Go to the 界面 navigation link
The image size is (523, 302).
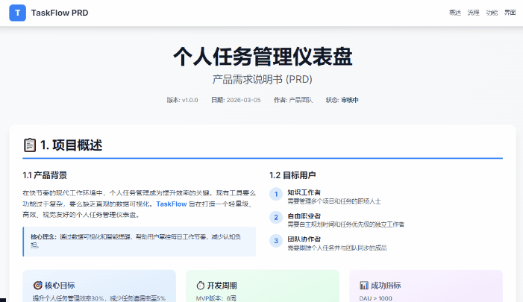click(x=510, y=13)
